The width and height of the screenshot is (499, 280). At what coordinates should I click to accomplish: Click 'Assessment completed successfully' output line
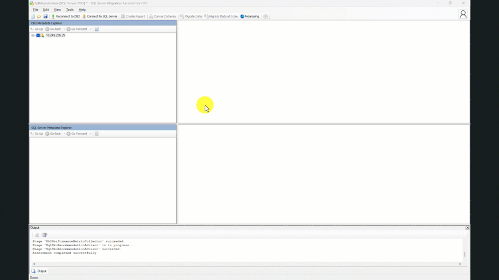click(64, 253)
